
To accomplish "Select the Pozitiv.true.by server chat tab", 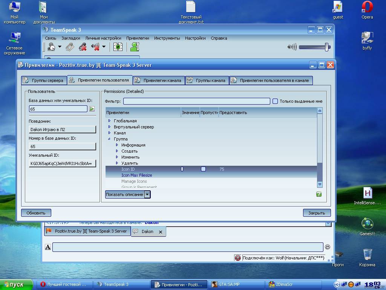I will (x=87, y=231).
